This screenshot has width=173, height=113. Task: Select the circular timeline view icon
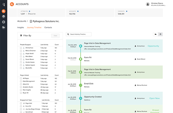[x=160, y=34]
